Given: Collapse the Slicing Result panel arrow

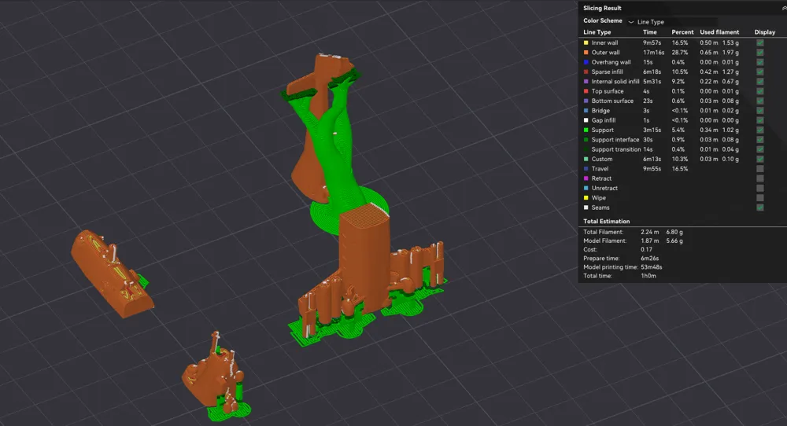Looking at the screenshot, I should 784,8.
